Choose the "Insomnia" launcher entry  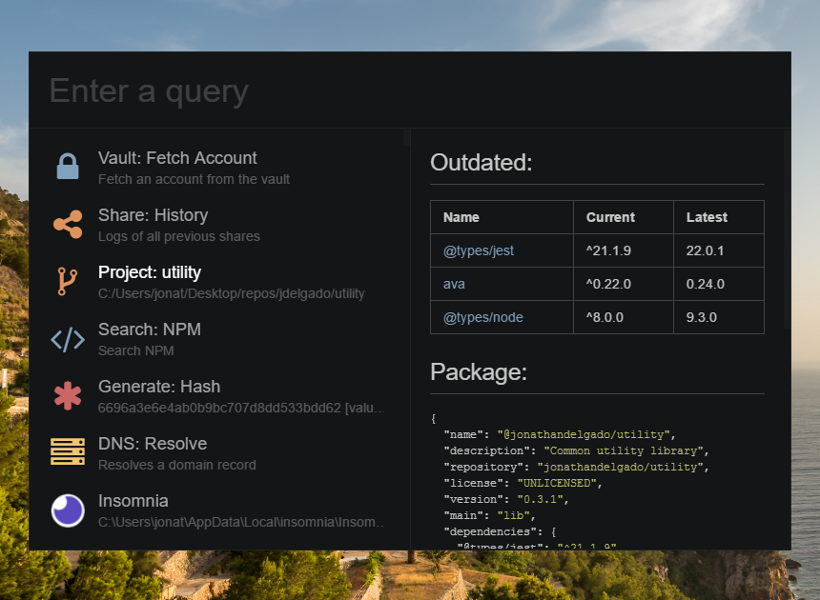[219, 510]
